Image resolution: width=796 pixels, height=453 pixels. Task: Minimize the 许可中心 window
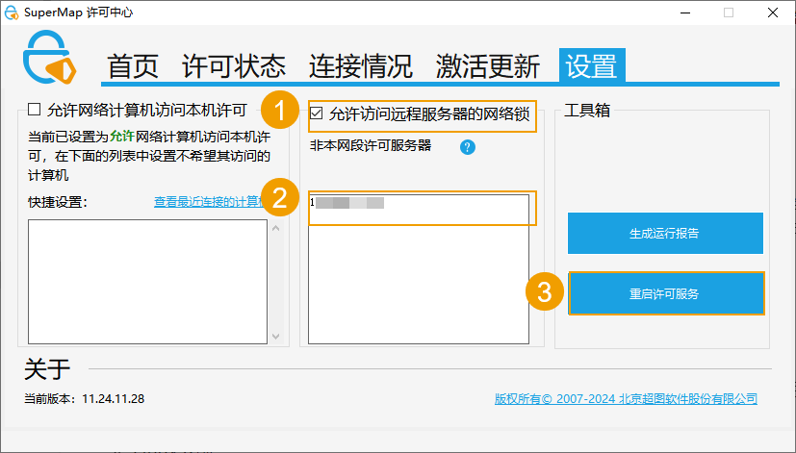click(684, 13)
